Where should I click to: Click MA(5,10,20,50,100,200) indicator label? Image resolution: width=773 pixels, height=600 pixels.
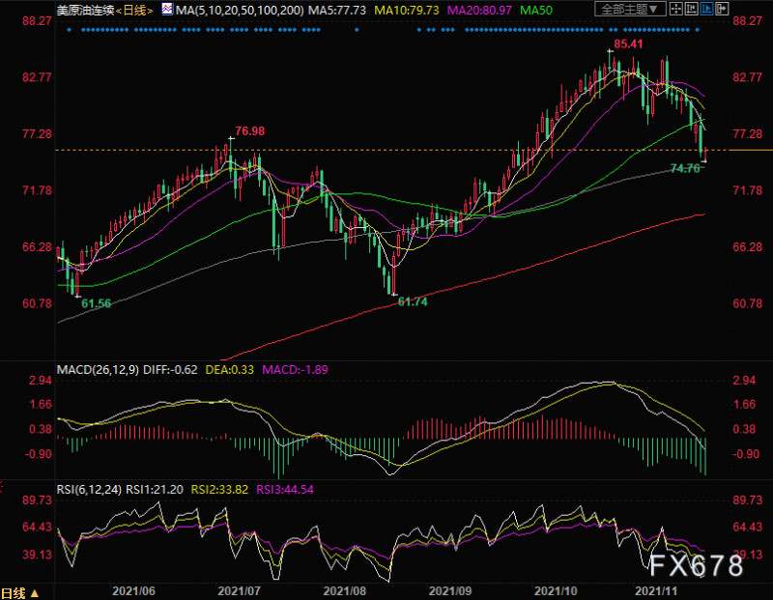click(x=240, y=10)
